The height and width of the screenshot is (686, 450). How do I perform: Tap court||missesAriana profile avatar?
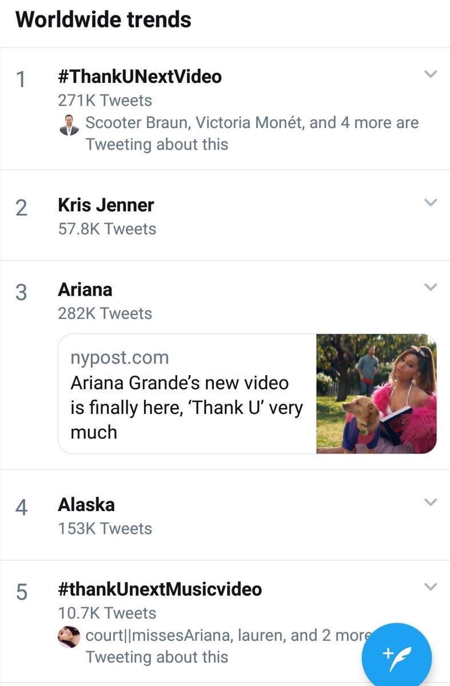[x=69, y=637]
